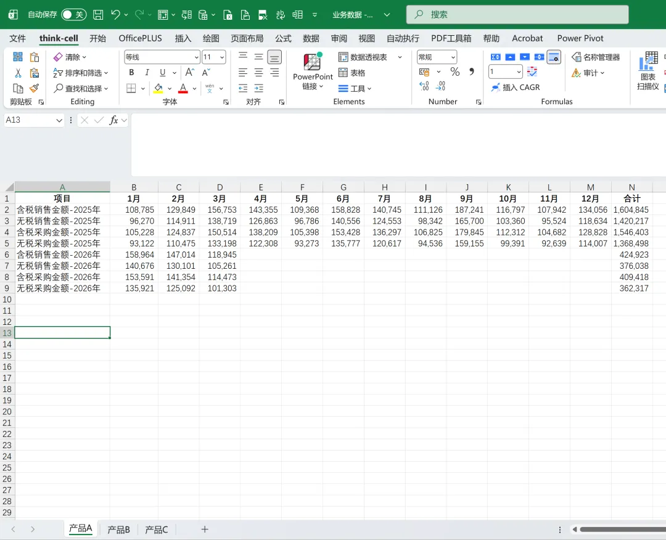Open the 数据 ribbon tab
The height and width of the screenshot is (540, 666).
[x=311, y=38]
